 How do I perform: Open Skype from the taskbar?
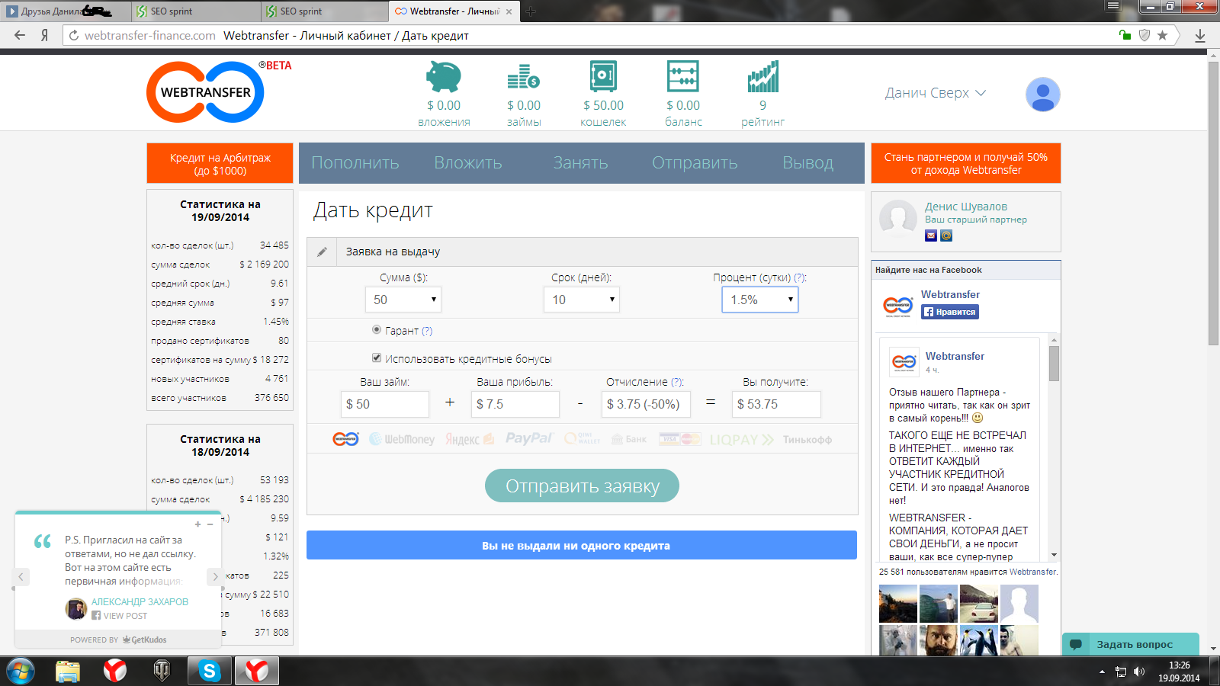(x=209, y=671)
